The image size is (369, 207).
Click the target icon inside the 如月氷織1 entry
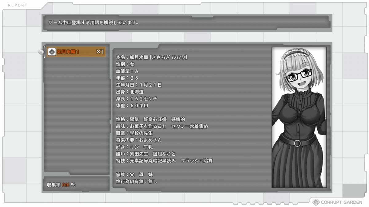(52, 52)
